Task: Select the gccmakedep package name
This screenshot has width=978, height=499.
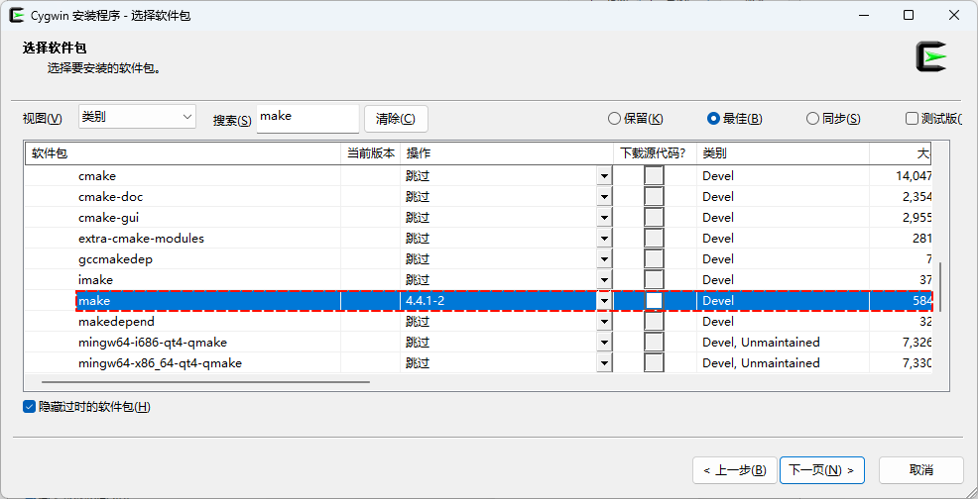Action: [115, 259]
